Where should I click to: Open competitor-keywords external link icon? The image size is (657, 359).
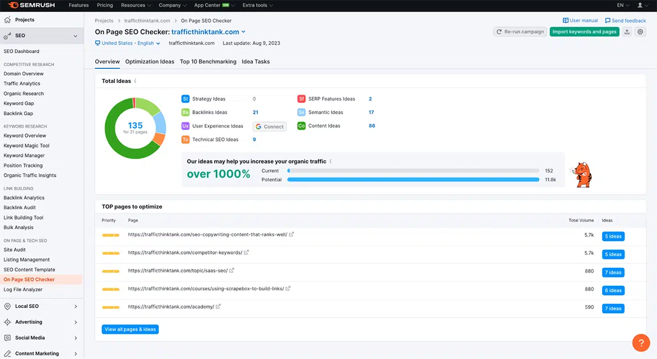(246, 252)
